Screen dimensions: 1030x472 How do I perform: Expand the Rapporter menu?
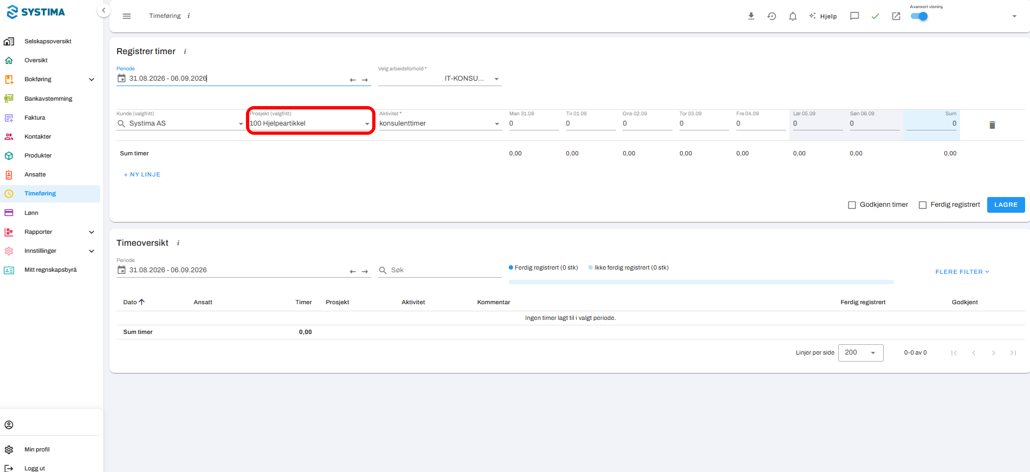click(x=92, y=232)
